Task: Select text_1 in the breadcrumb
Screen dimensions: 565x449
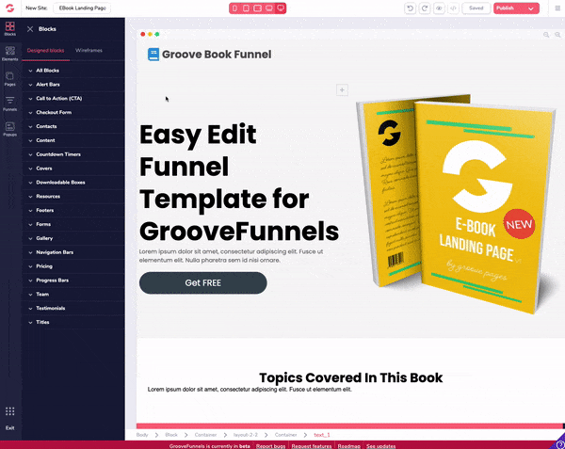Action: (322, 435)
